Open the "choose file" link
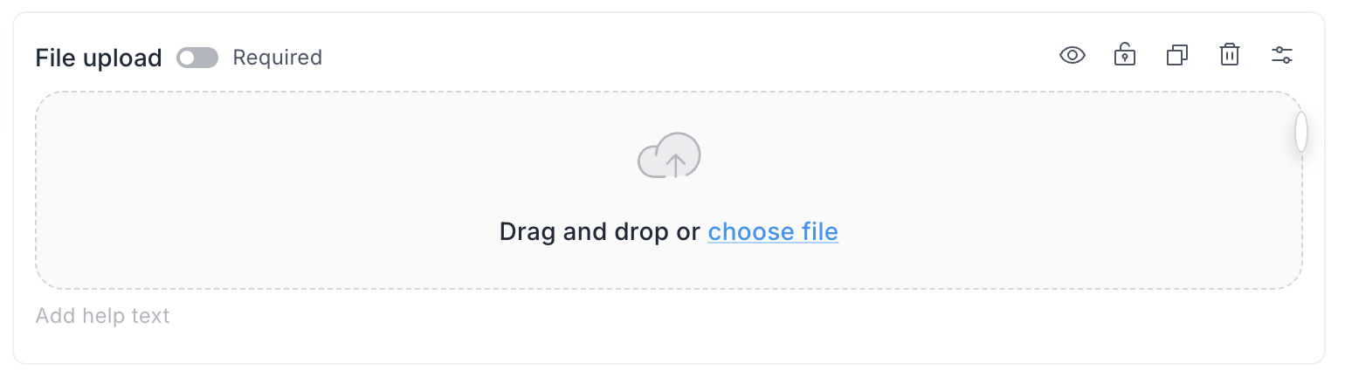Screen dimensions: 1345x377 [772, 231]
